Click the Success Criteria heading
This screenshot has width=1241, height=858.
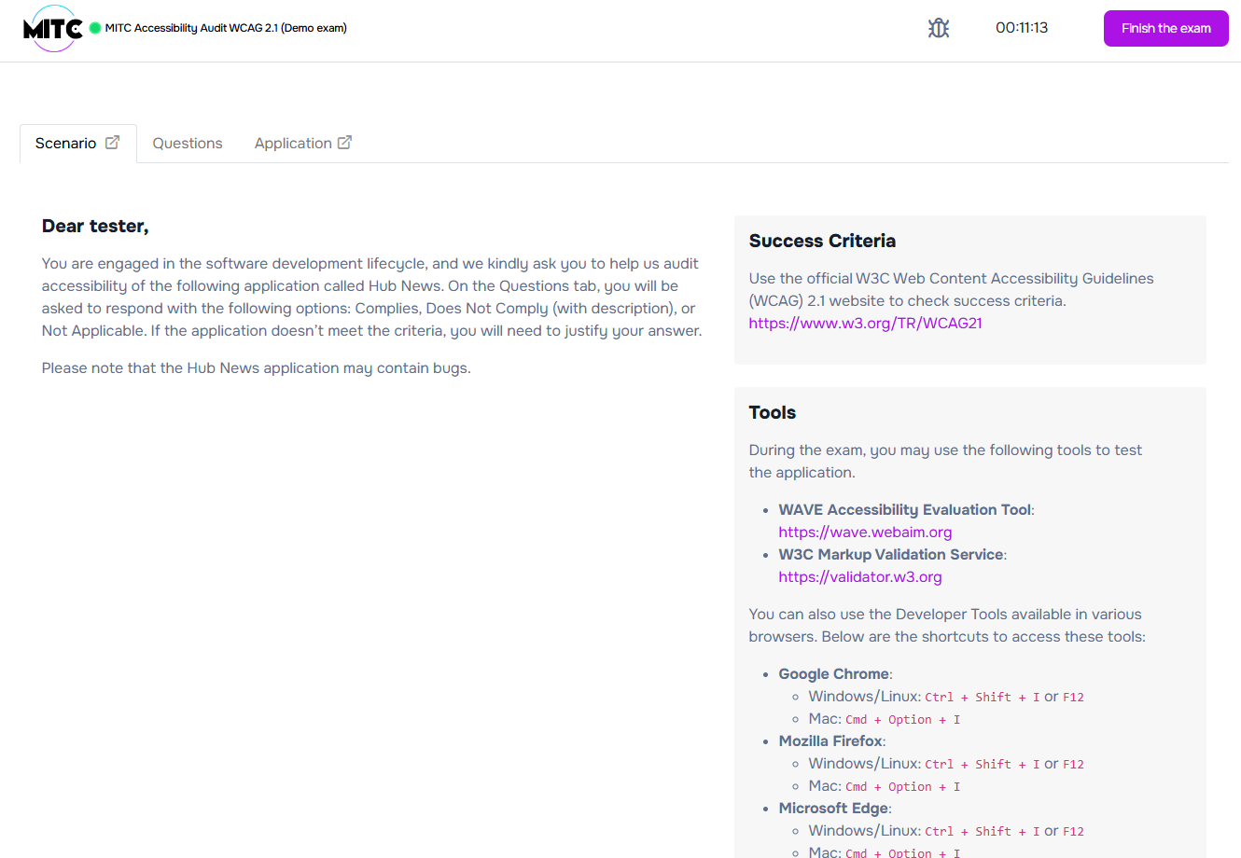(822, 241)
